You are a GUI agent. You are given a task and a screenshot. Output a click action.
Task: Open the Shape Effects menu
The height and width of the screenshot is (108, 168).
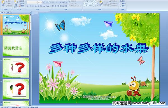pos(114,6)
